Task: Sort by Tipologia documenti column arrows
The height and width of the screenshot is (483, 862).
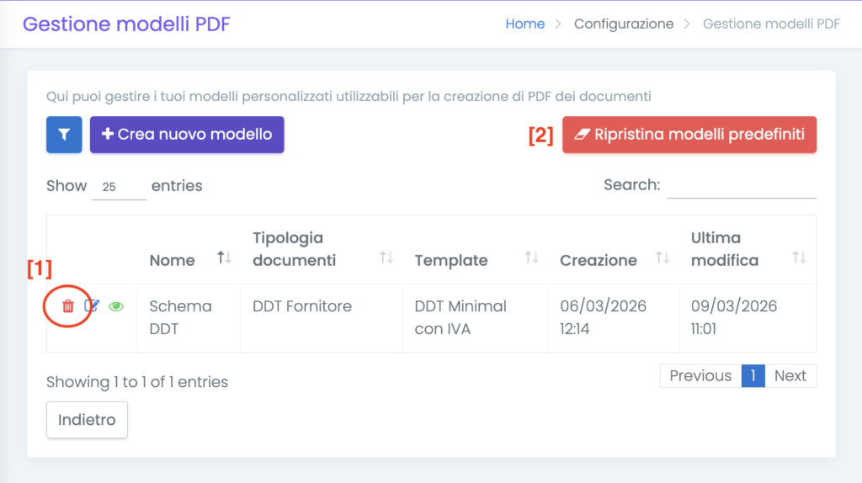Action: pyautogui.click(x=386, y=258)
